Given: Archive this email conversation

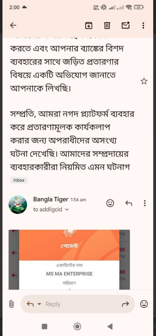Looking at the screenshot, I should click(x=88, y=26).
